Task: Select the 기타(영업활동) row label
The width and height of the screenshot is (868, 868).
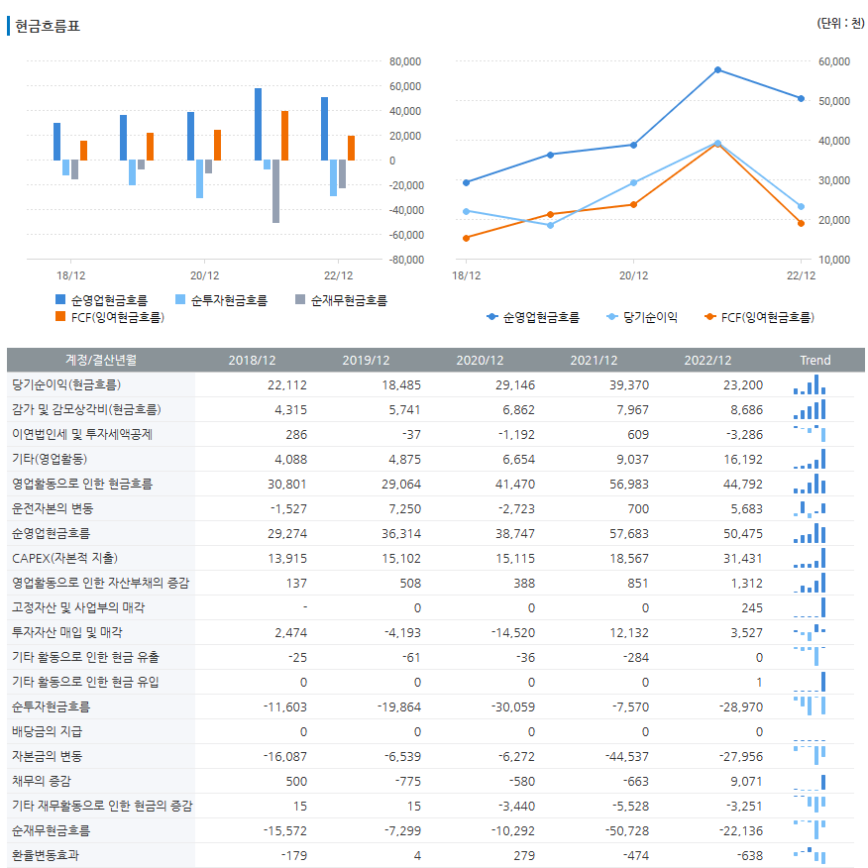Action: pos(50,459)
